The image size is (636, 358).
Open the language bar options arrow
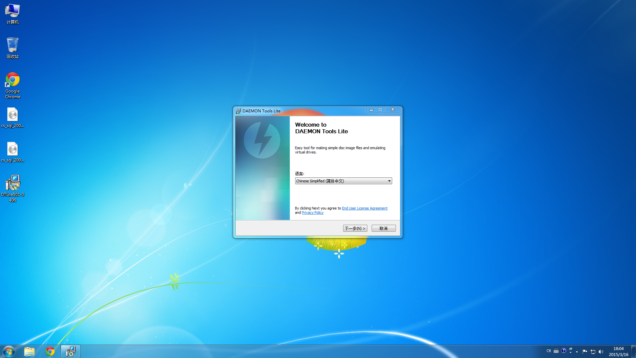click(x=571, y=353)
